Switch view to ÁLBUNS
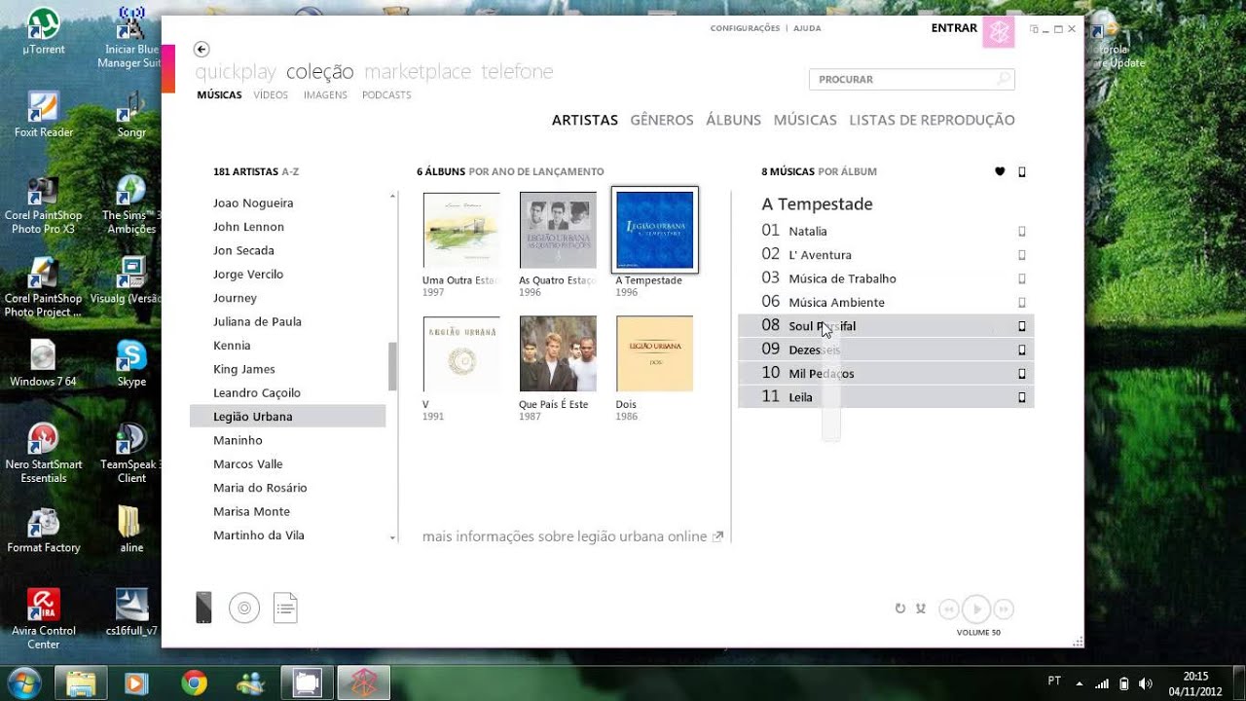Viewport: 1246px width, 701px height. (733, 120)
